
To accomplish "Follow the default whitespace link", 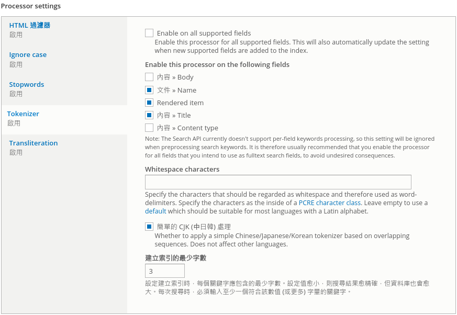I will [x=155, y=211].
